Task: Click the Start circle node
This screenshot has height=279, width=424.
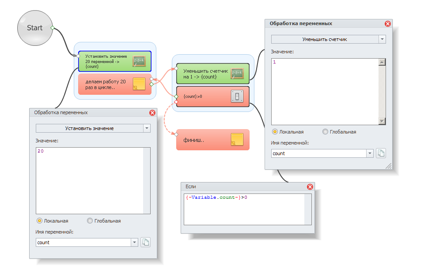Action: click(35, 28)
